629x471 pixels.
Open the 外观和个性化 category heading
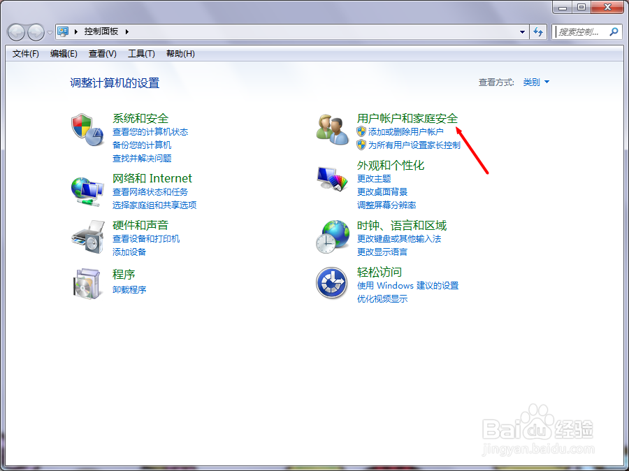[390, 166]
